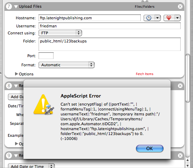The width and height of the screenshot is (193, 168).
Task: Click the scroll down arrow at bottom right
Action: click(x=188, y=166)
